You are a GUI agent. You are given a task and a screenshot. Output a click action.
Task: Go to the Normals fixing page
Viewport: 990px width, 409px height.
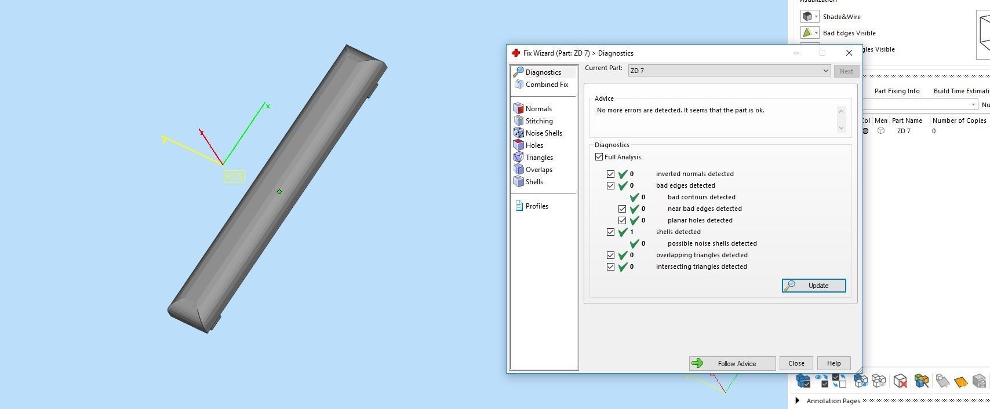(x=533, y=109)
